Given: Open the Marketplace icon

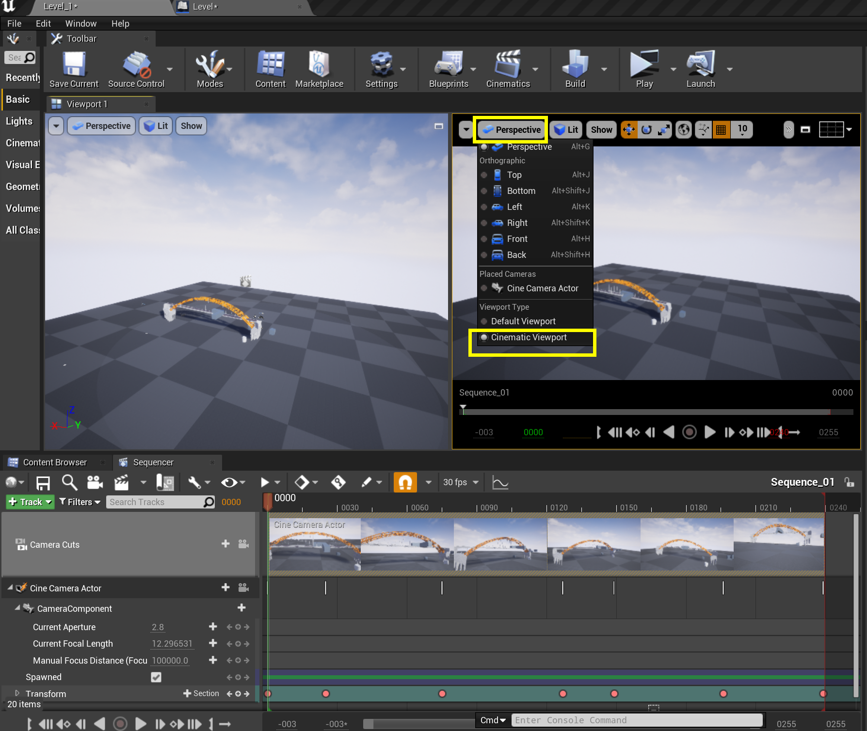Looking at the screenshot, I should [x=319, y=69].
